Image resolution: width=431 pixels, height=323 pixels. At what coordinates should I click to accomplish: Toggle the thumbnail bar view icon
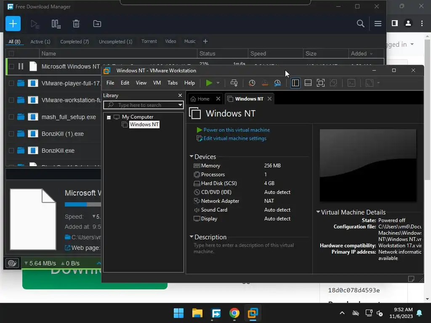308,83
